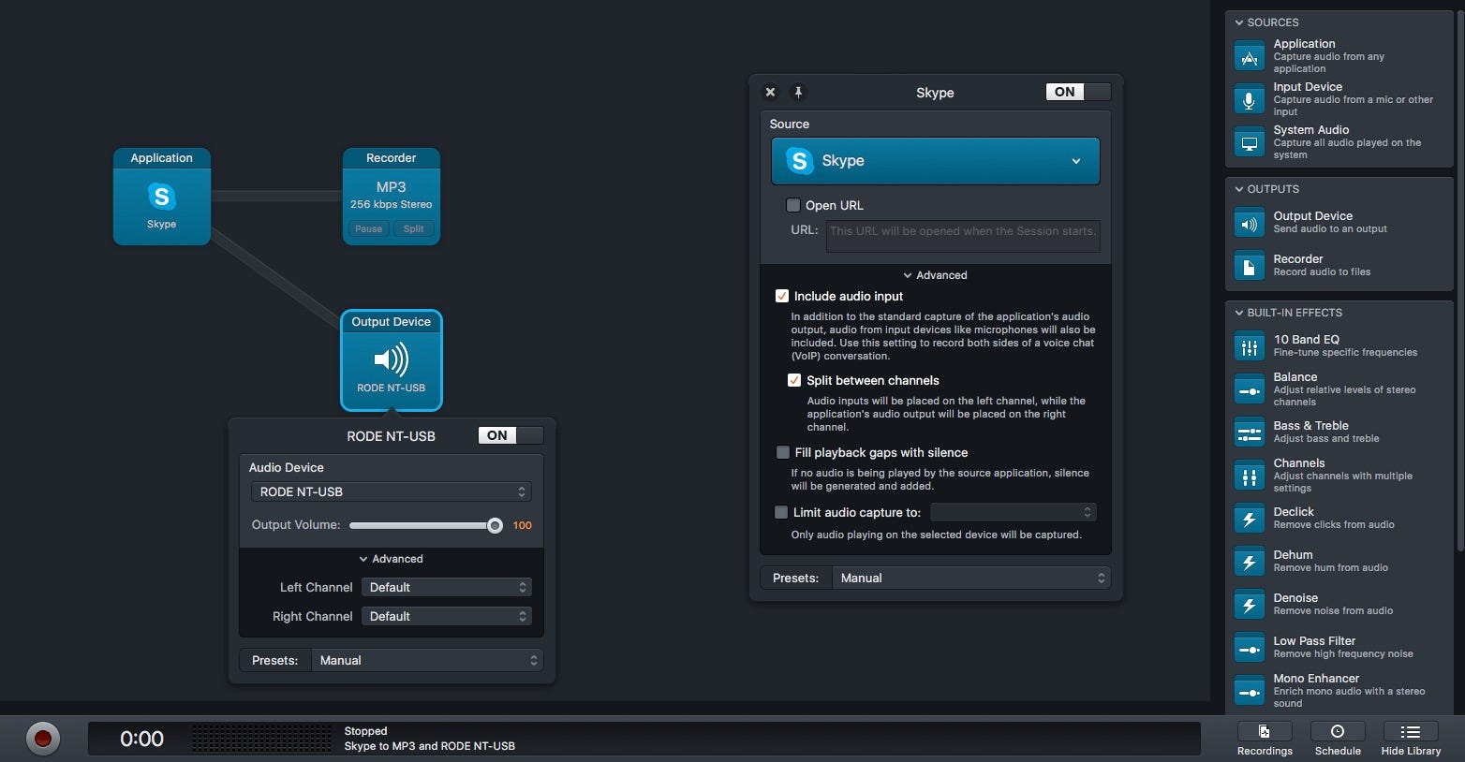Enable Limit audio capture to checkbox

click(781, 512)
